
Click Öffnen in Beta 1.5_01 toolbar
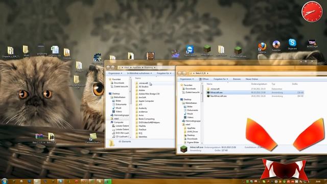(x=204, y=79)
